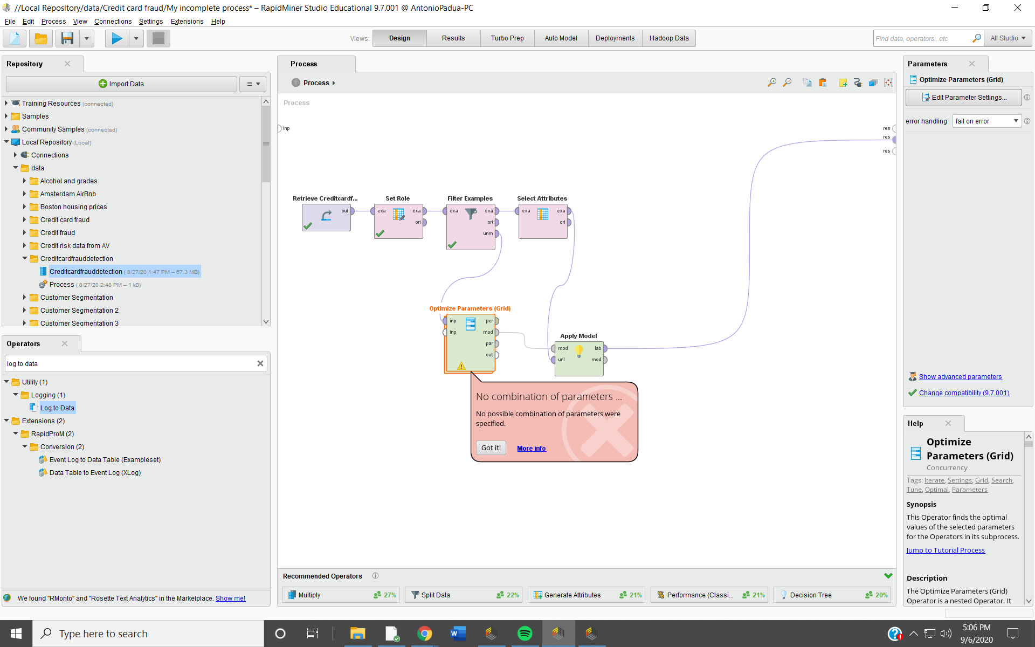Switch to the Results view
This screenshot has height=647, width=1035.
point(453,38)
